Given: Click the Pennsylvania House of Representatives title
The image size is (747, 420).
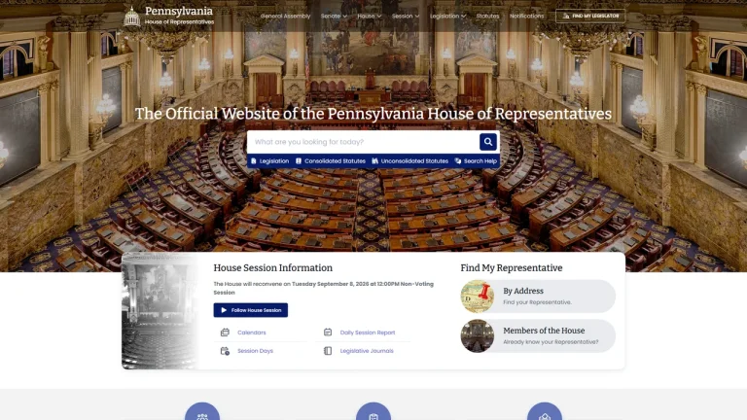Looking at the screenshot, I should tap(179, 16).
